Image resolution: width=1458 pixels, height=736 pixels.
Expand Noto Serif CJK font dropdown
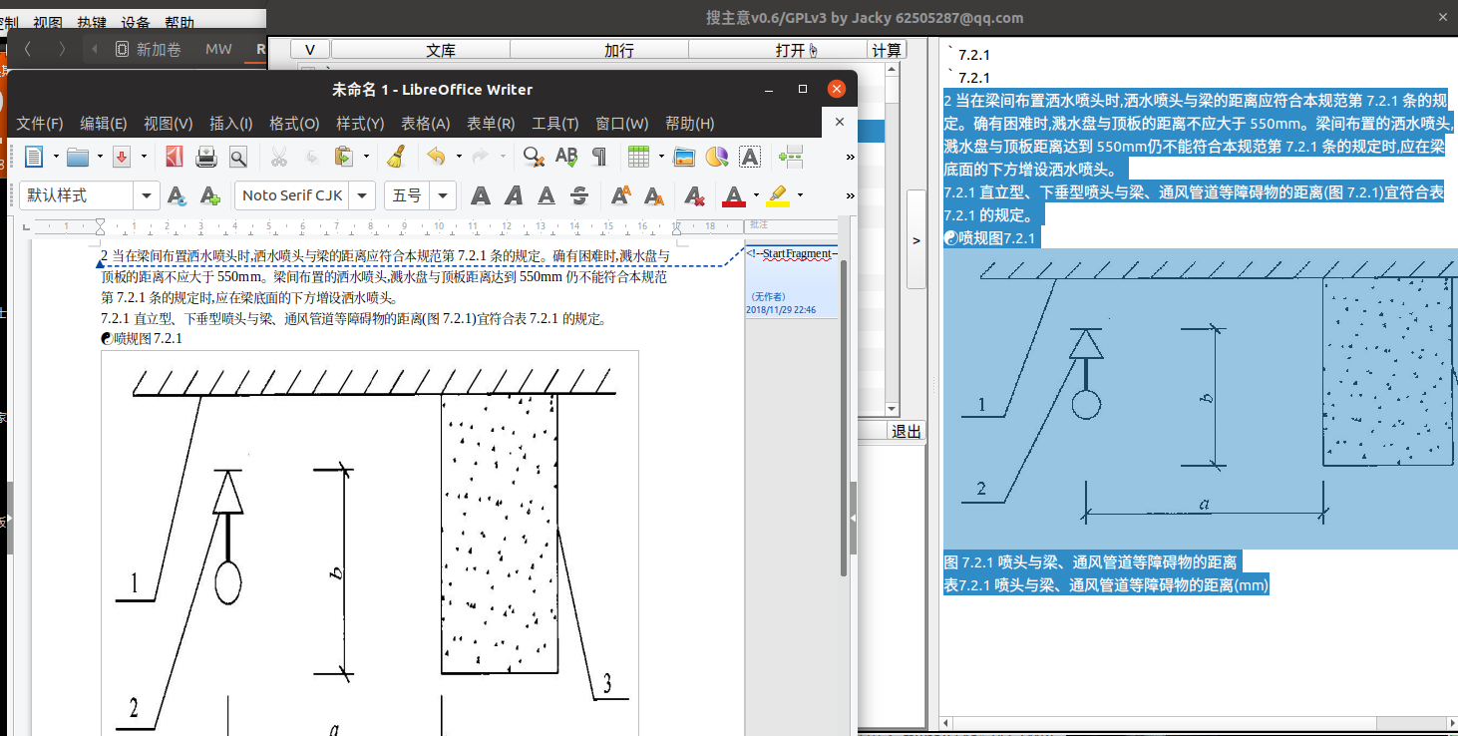(363, 195)
